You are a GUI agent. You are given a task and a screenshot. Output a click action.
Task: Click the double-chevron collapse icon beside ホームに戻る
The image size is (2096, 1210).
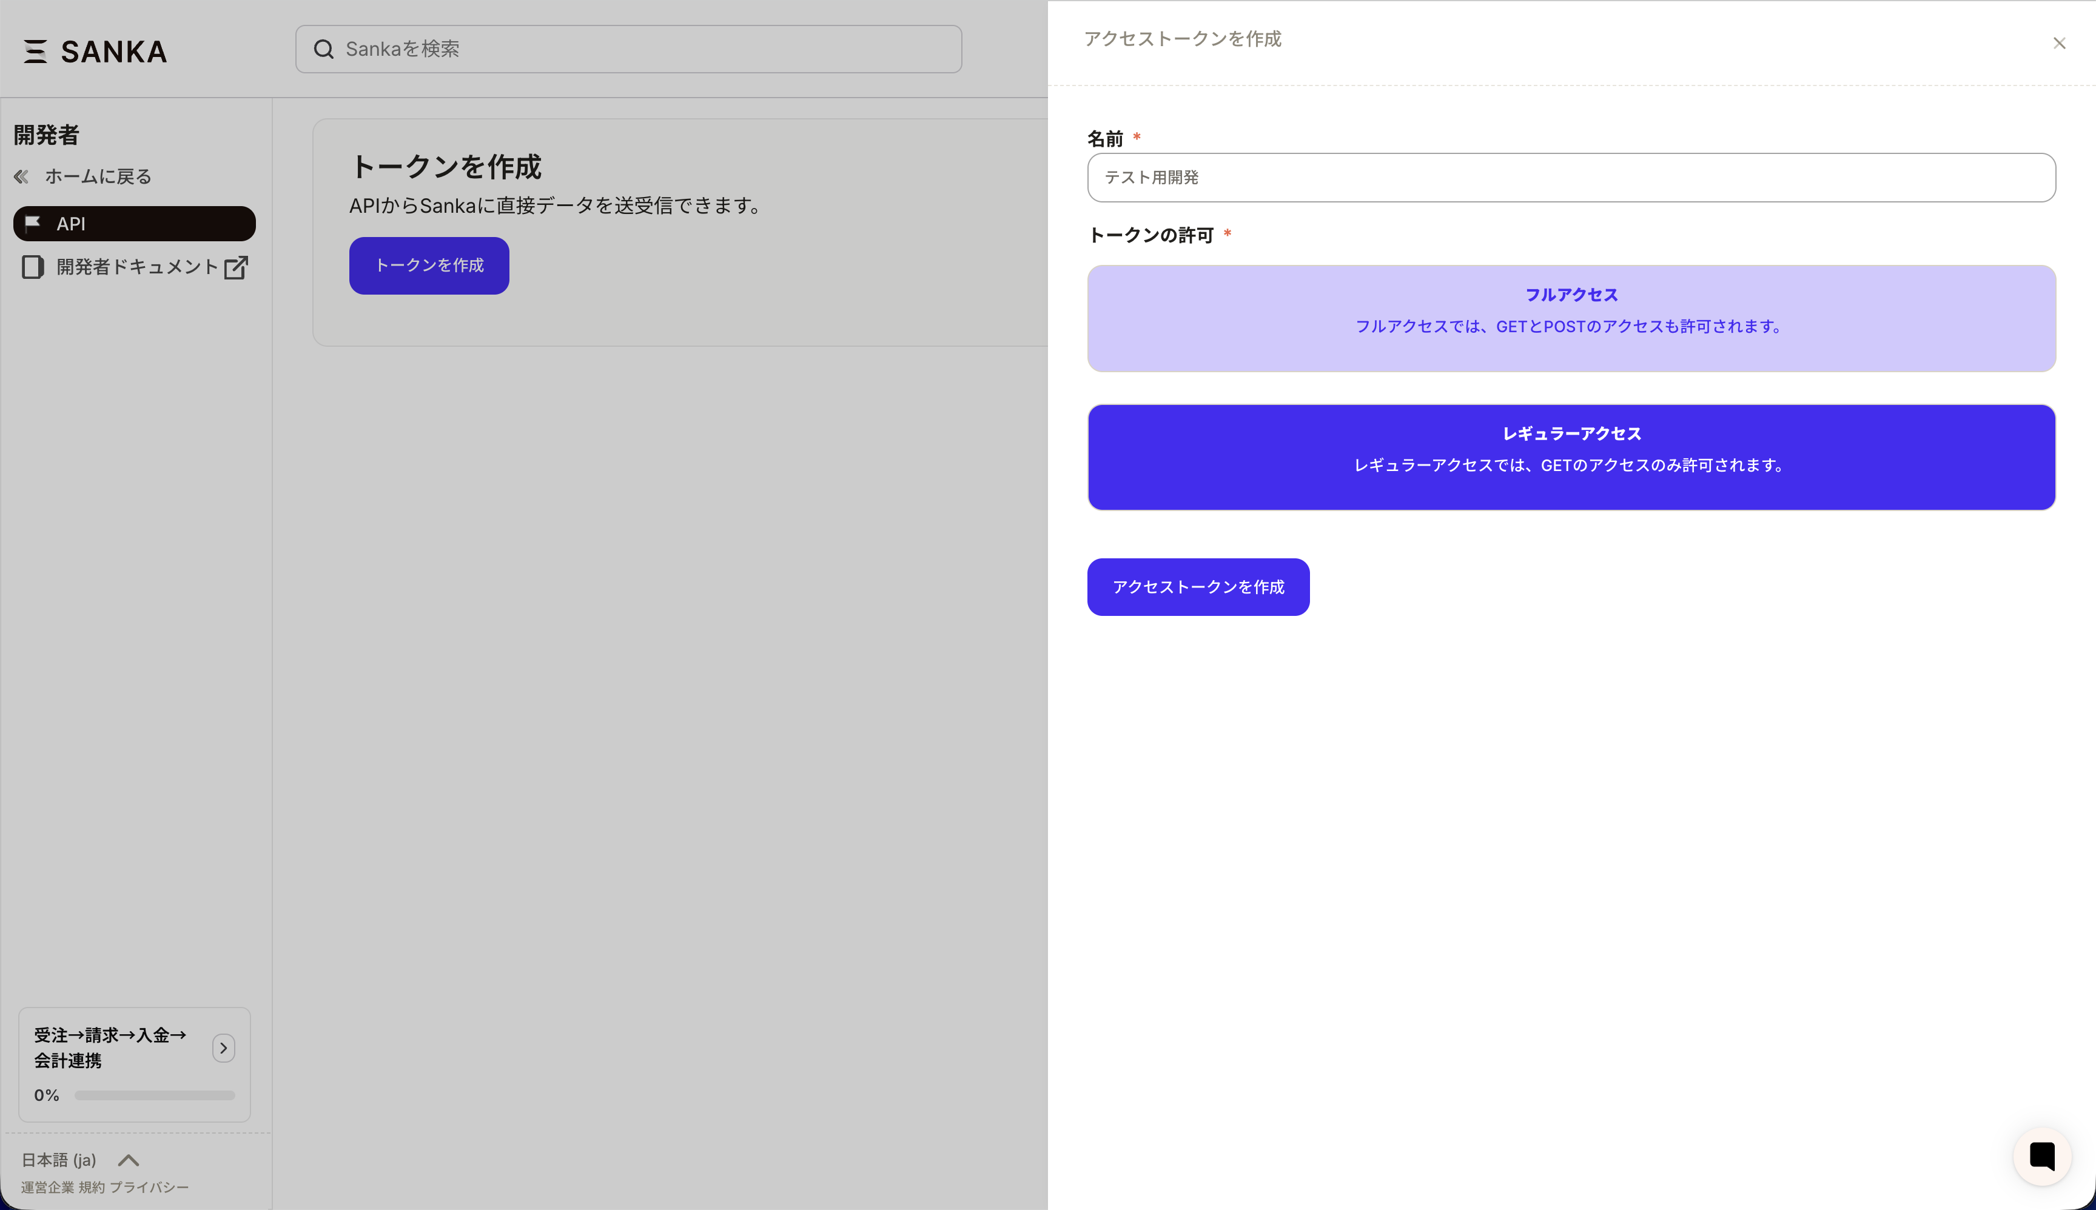[x=21, y=176]
